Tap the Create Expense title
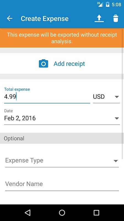 tap(45, 19)
